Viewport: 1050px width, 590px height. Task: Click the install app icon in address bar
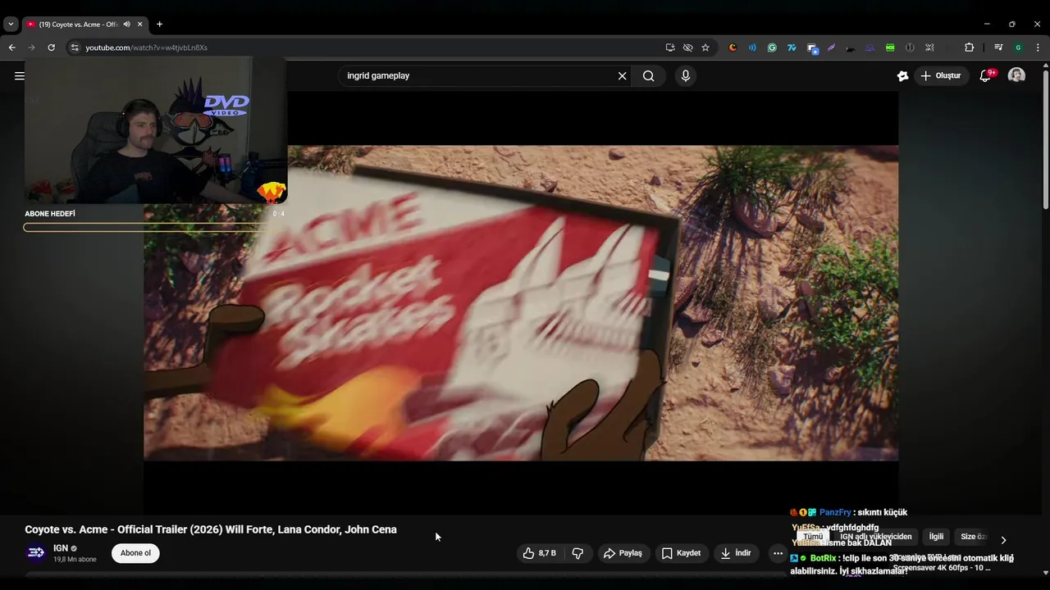670,48
